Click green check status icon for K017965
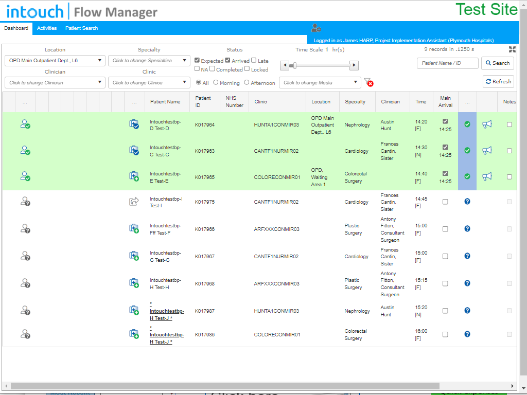 pos(467,176)
